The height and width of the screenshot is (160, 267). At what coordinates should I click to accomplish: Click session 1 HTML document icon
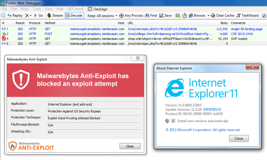tap(3, 29)
